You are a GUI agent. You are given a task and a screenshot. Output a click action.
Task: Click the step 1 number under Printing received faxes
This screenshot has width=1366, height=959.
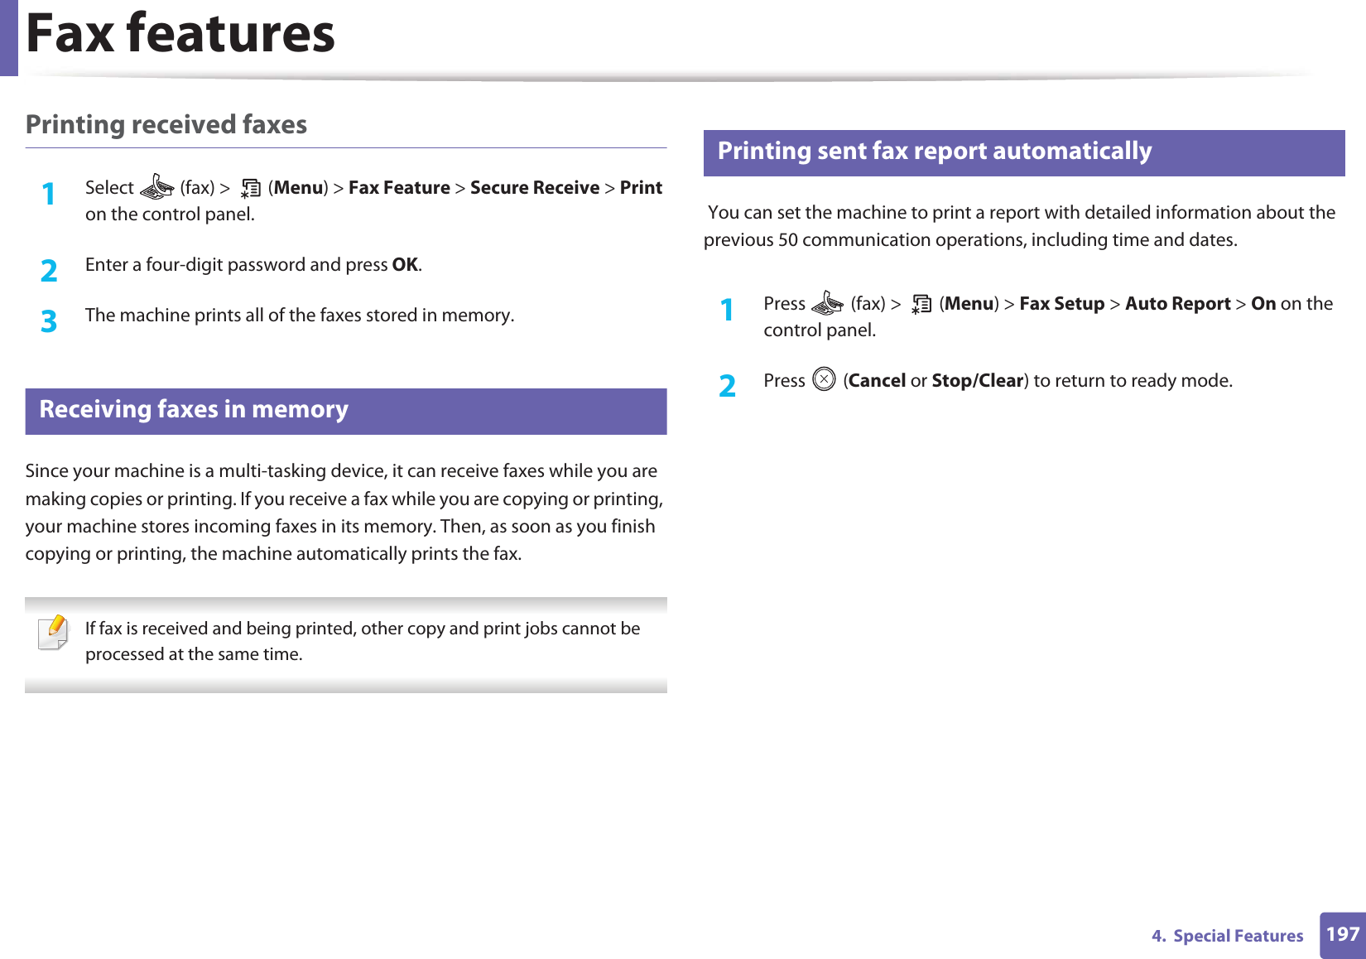click(x=49, y=195)
